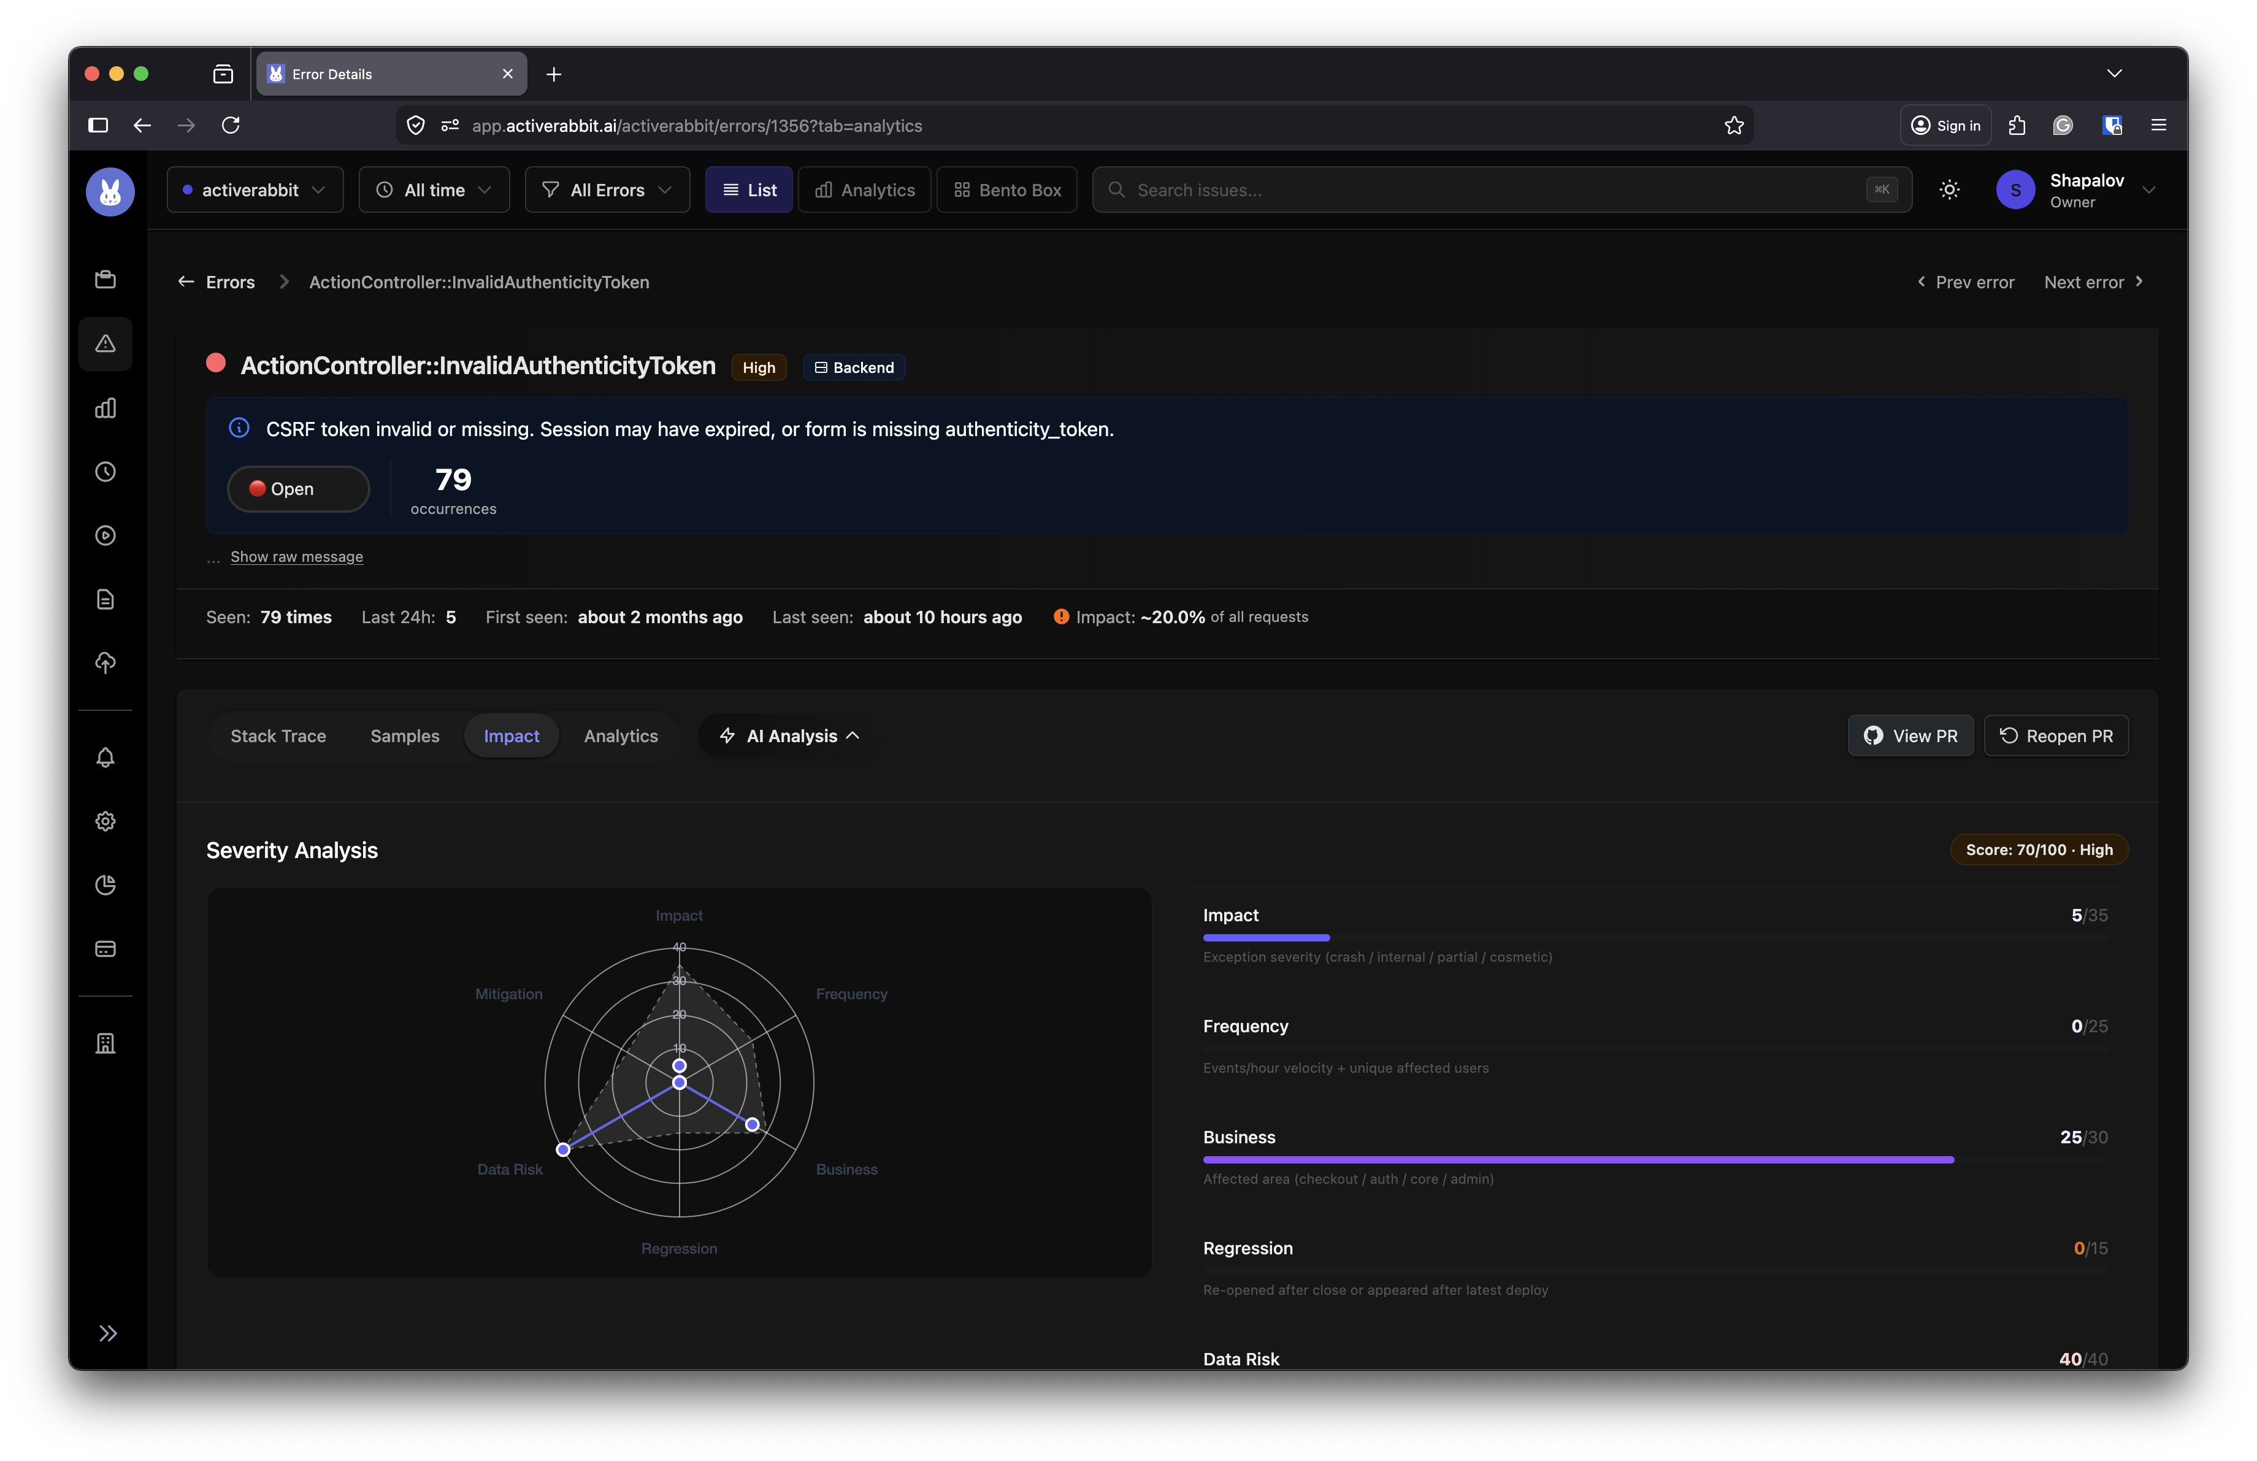Switch to the Stack Trace tab
The image size is (2257, 1461).
[278, 736]
